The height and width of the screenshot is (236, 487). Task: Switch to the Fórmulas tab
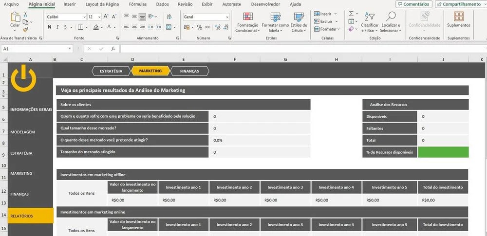[138, 4]
